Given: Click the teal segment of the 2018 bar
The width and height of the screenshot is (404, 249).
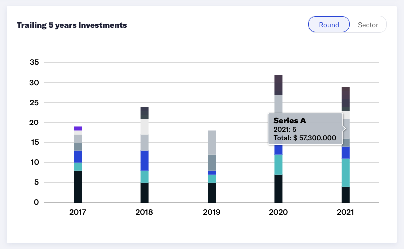Looking at the screenshot, I should click(145, 177).
